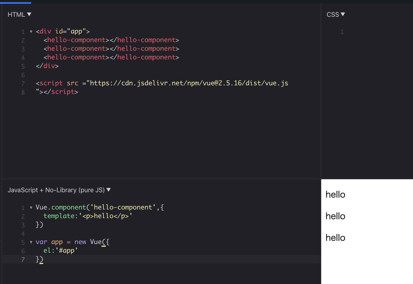
Task: Collapse the Vue.component code block fold
Action: tap(31, 208)
